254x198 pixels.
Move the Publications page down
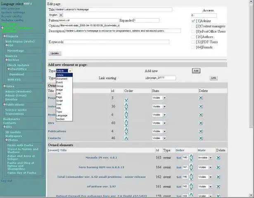pos(126,133)
